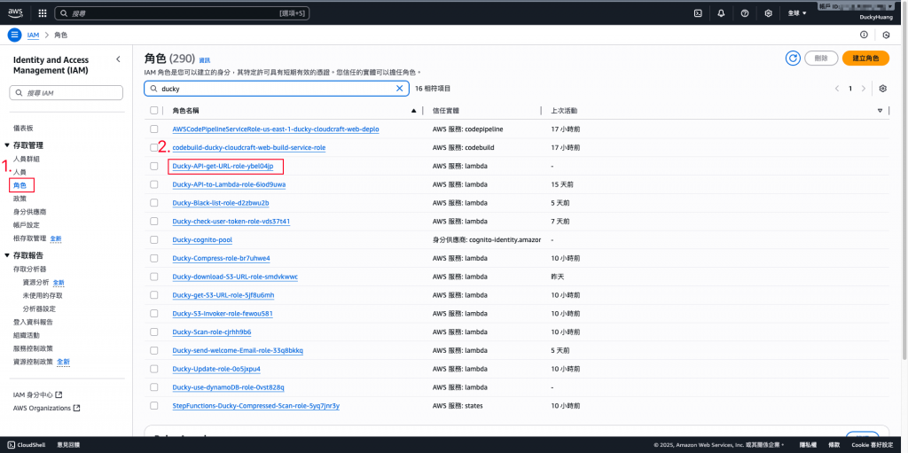Check the Ducky-Compress-role row checkbox

coord(154,258)
